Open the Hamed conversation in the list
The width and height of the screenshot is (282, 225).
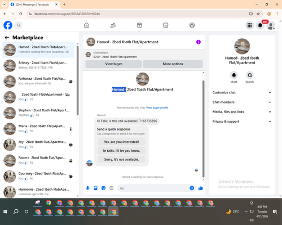[38, 50]
